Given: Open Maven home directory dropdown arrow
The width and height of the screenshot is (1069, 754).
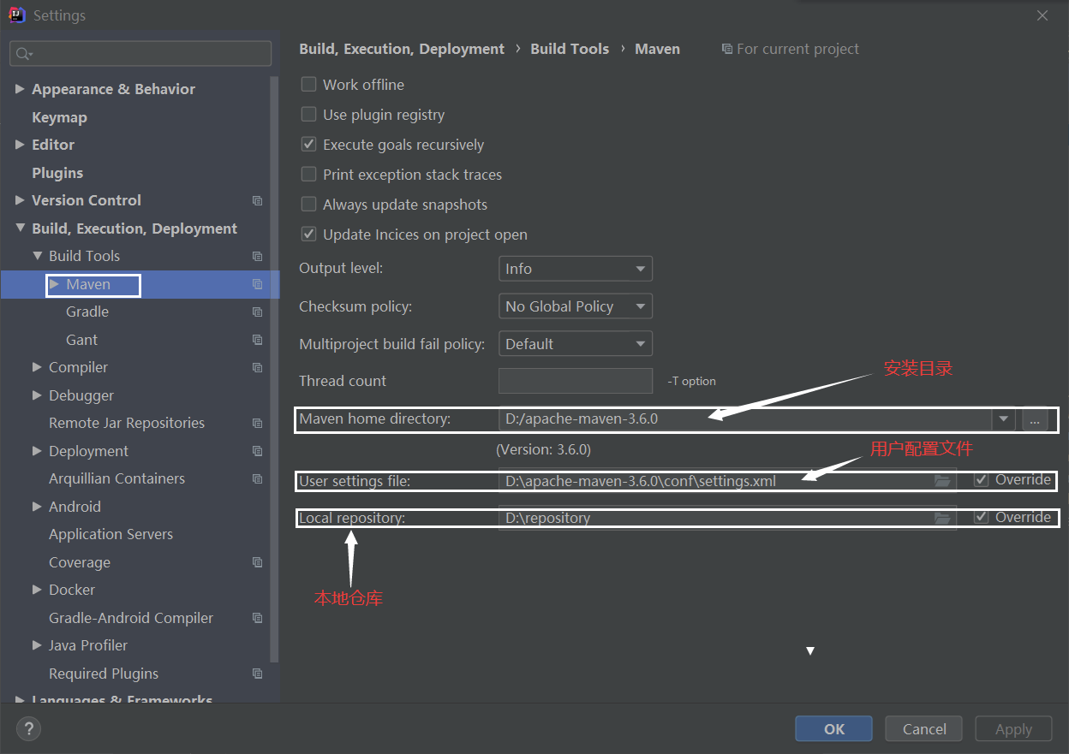Looking at the screenshot, I should pos(1003,419).
